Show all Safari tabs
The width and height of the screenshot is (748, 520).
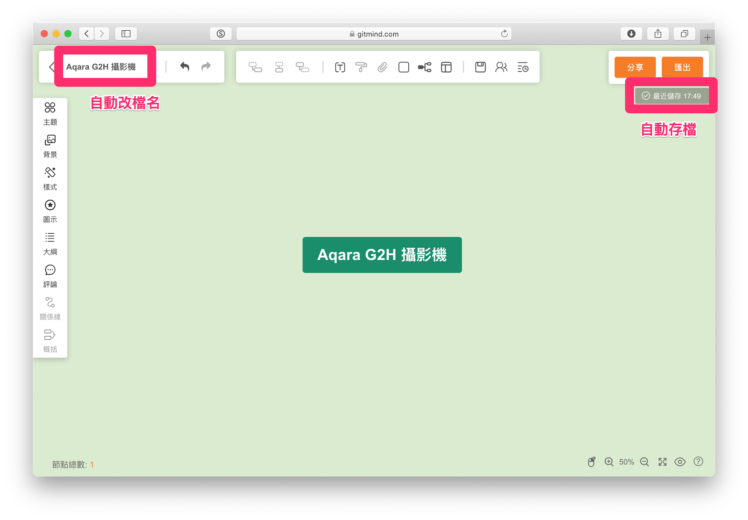tap(684, 34)
